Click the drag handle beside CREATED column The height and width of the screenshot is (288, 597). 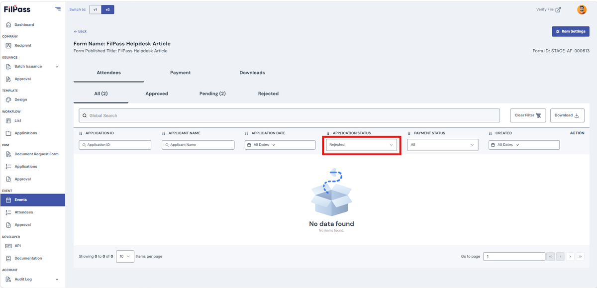491,133
